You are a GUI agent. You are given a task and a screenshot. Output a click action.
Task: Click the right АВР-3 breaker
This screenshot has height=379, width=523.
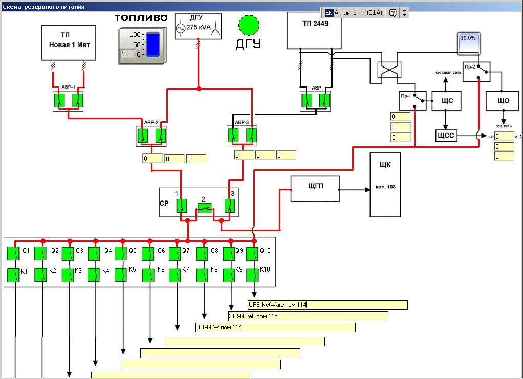[251, 135]
